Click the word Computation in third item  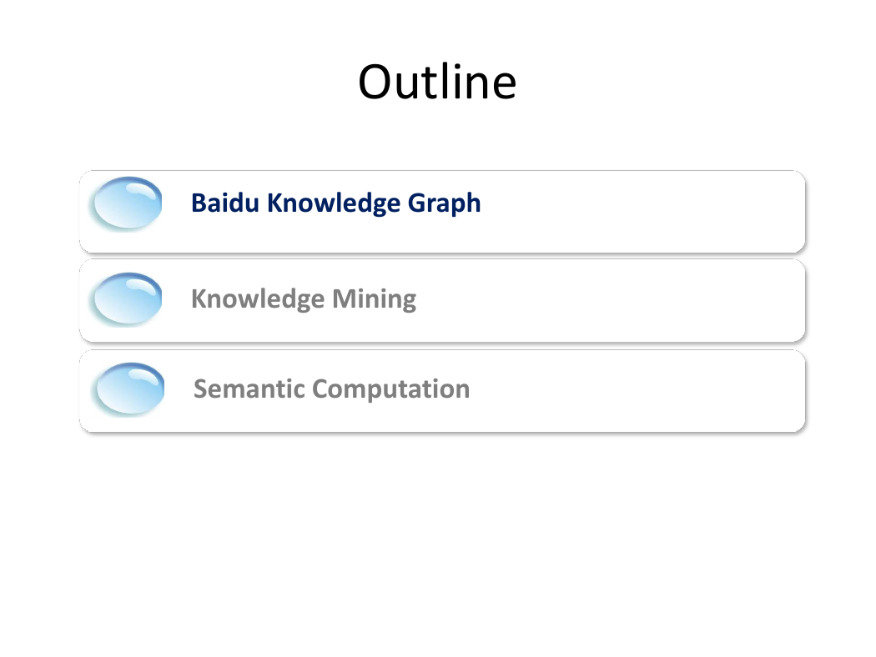pos(391,389)
